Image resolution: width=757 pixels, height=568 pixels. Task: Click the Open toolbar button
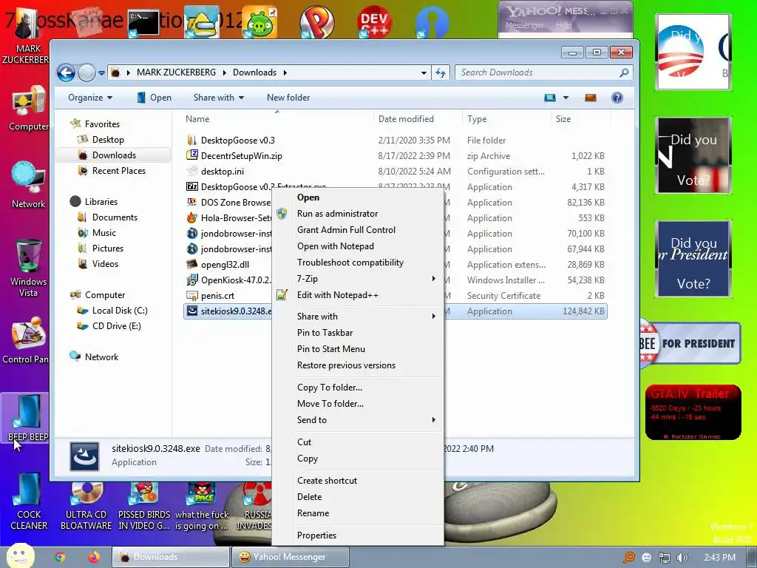[154, 98]
